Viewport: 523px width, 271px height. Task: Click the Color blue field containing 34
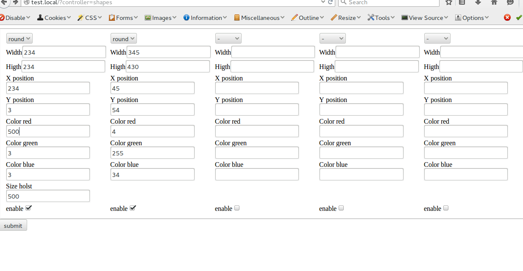click(153, 174)
